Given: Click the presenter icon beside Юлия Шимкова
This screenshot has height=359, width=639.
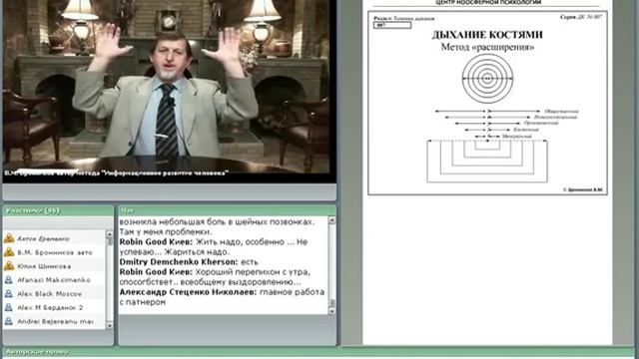Looking at the screenshot, I should [x=9, y=266].
